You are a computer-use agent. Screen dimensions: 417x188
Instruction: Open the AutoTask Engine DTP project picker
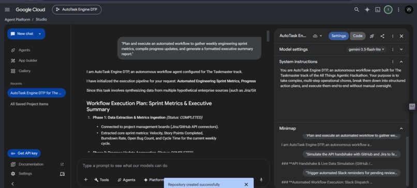tap(77, 10)
